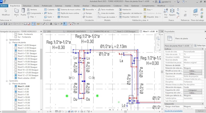Toggle the Nivel 3 +5.00 Desague view box
206x113 pixels.
pos(16,51)
